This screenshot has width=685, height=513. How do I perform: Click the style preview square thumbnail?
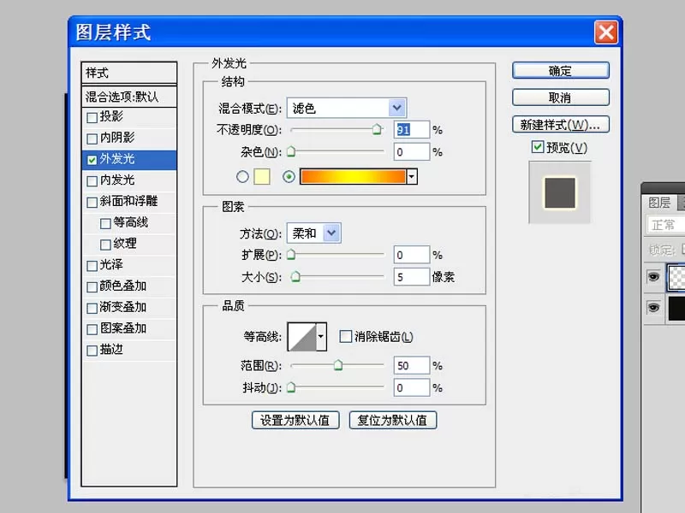click(560, 192)
